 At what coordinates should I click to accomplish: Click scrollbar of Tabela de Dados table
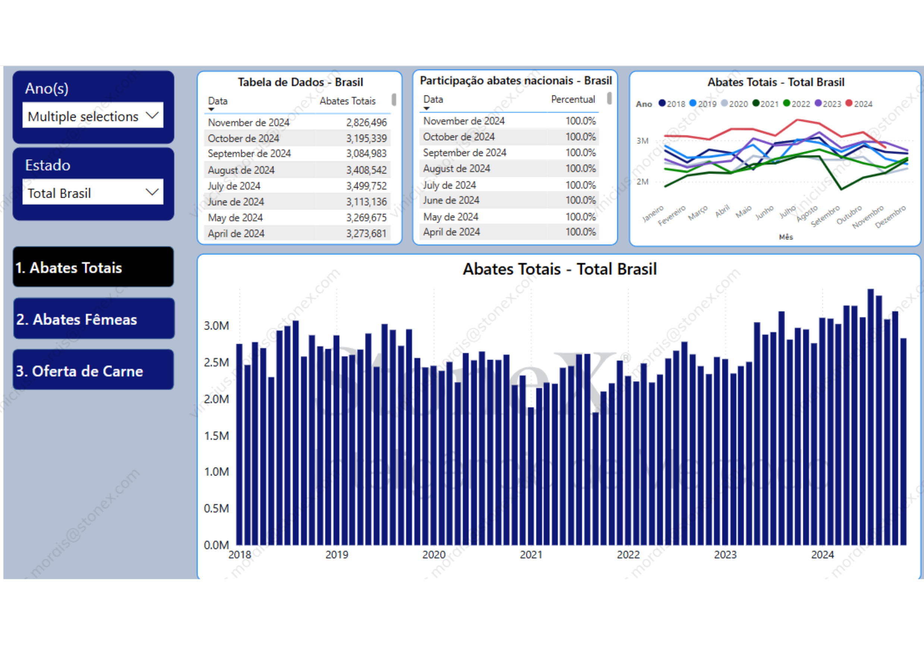click(x=394, y=100)
